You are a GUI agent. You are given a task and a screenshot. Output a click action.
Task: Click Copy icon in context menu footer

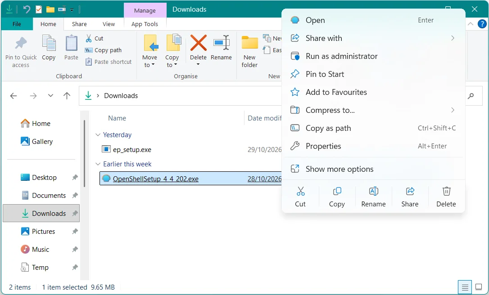337,191
